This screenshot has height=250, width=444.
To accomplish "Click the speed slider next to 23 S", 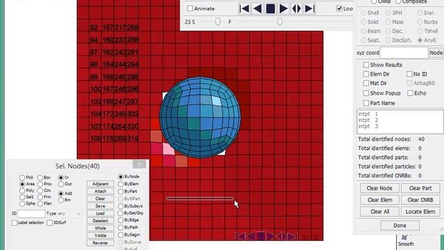I will coord(217,22).
